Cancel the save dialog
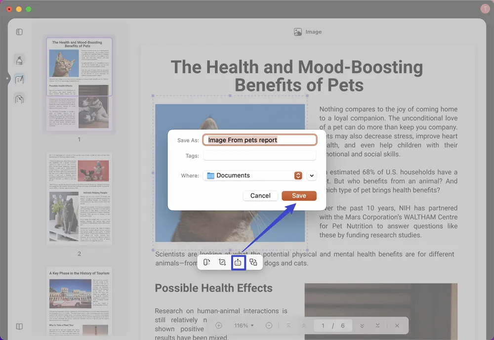494x340 pixels. pos(260,196)
